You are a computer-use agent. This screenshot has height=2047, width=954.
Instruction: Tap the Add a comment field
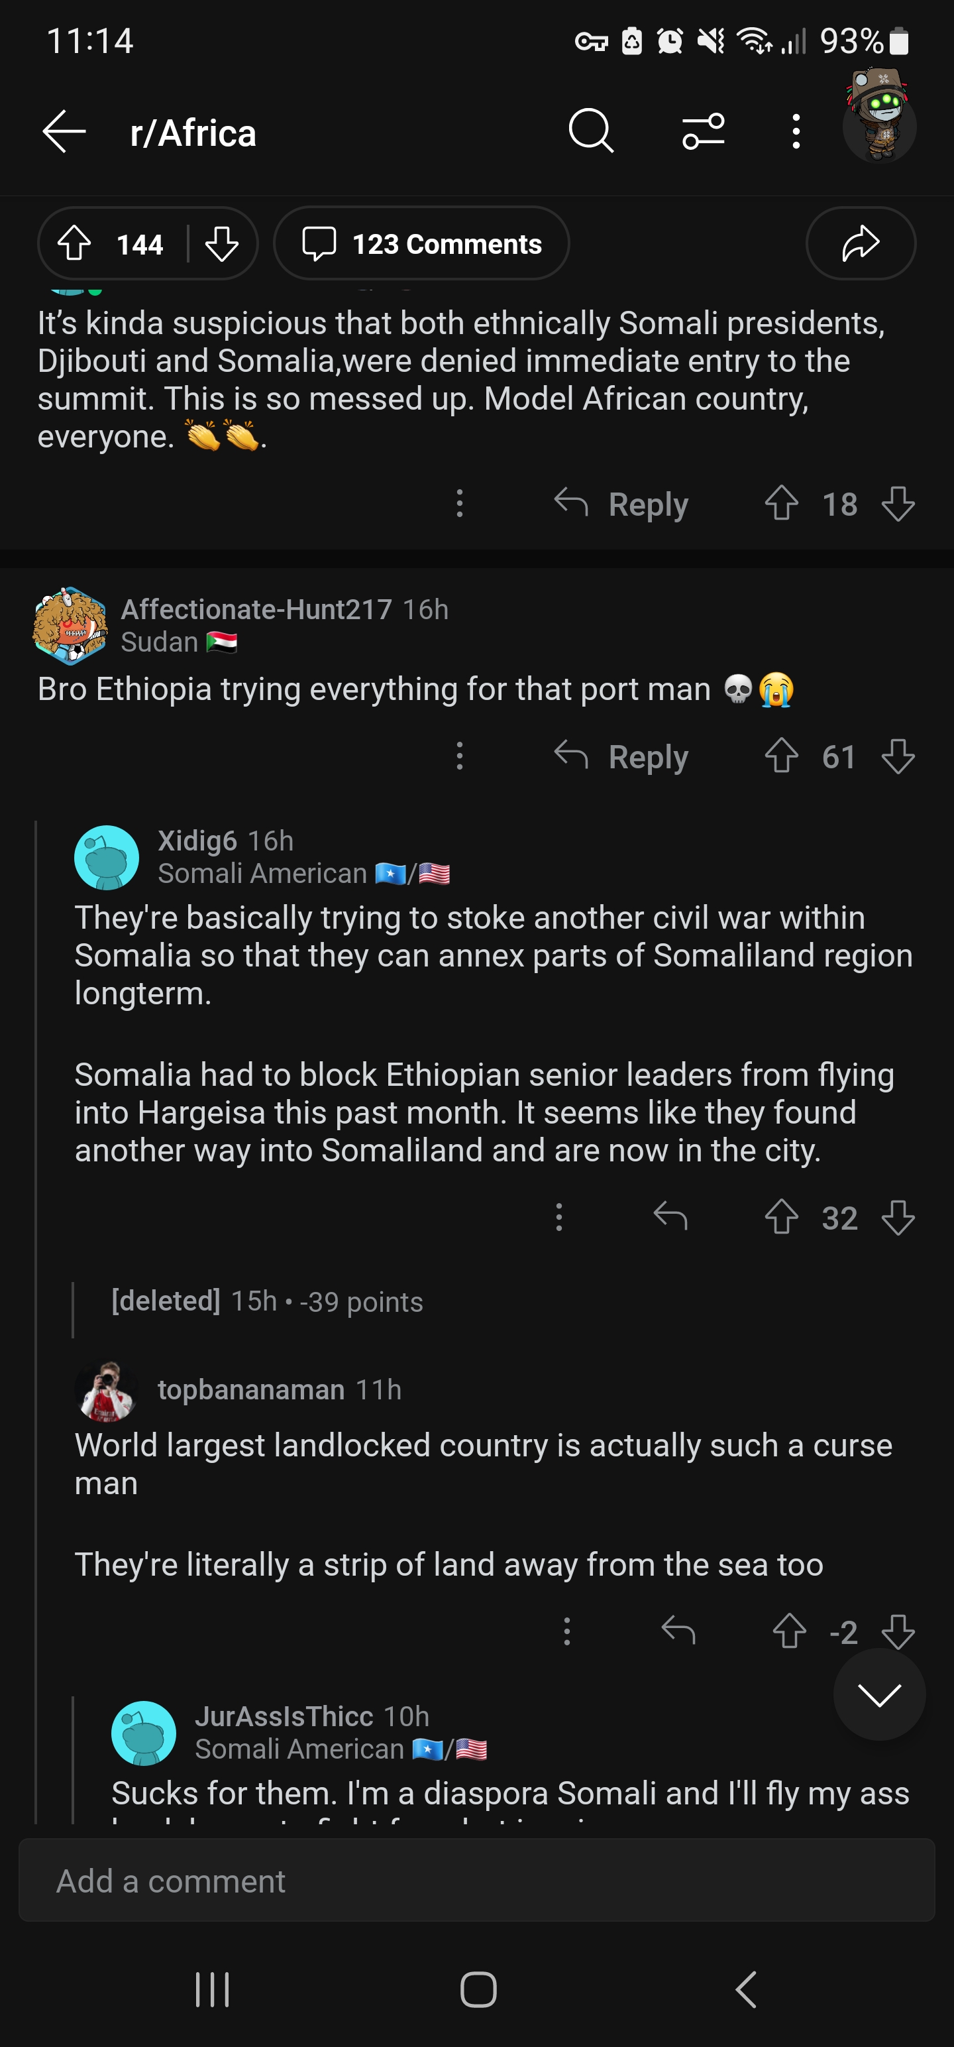coord(476,1880)
